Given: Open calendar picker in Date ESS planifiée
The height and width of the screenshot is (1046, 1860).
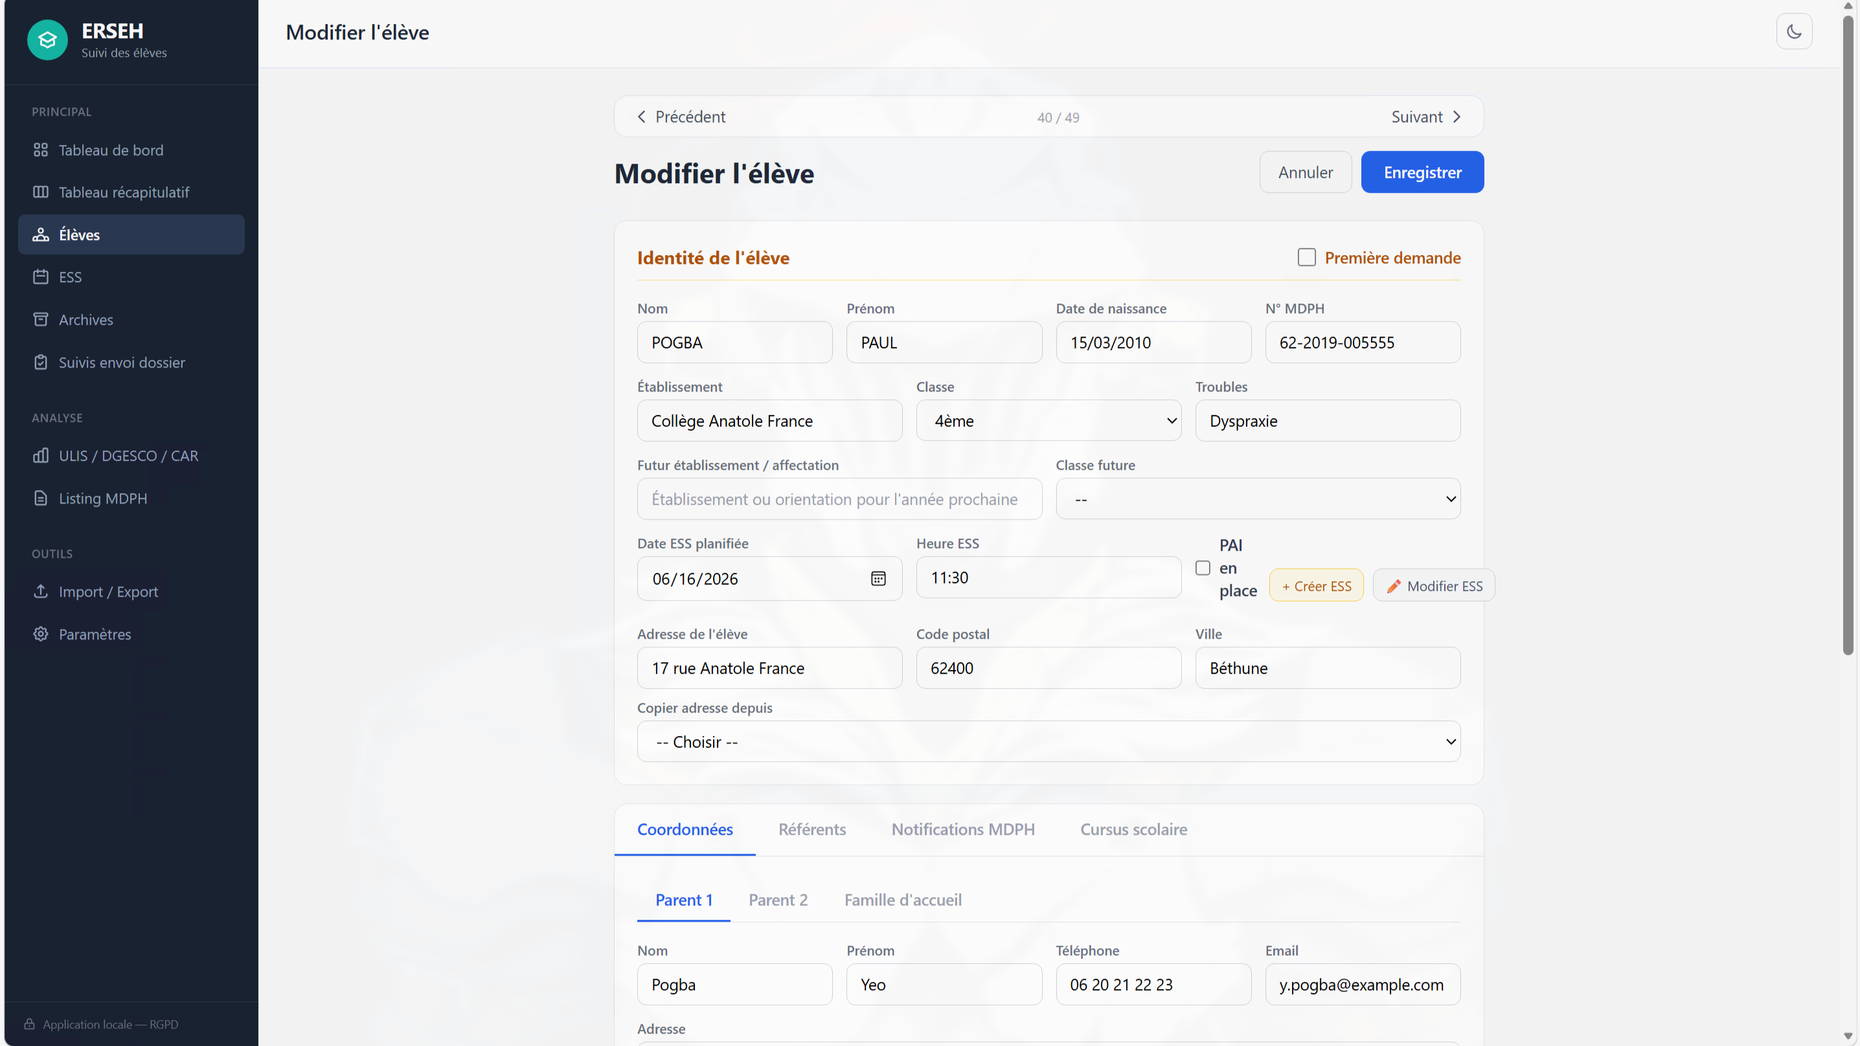Looking at the screenshot, I should (x=878, y=578).
